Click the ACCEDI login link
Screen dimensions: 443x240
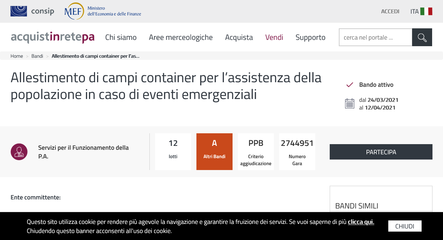coord(390,11)
